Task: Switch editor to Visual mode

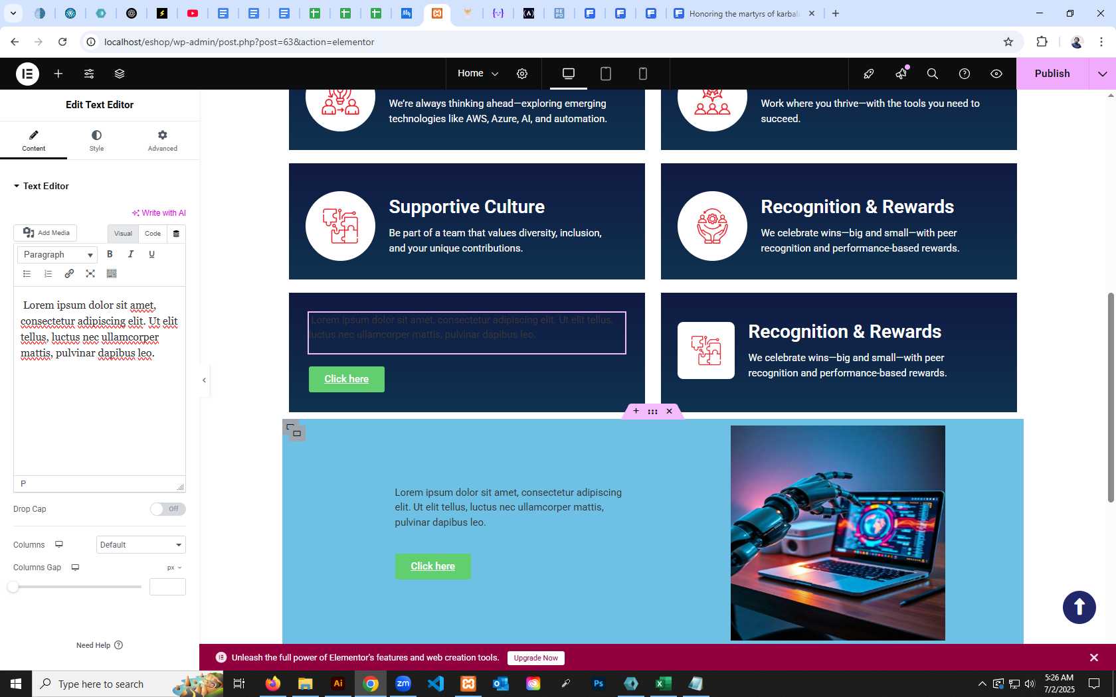Action: [x=123, y=234]
